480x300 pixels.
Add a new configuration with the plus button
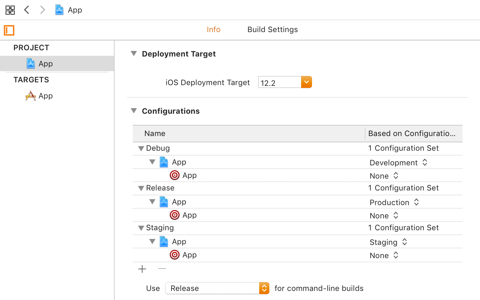pyautogui.click(x=142, y=269)
